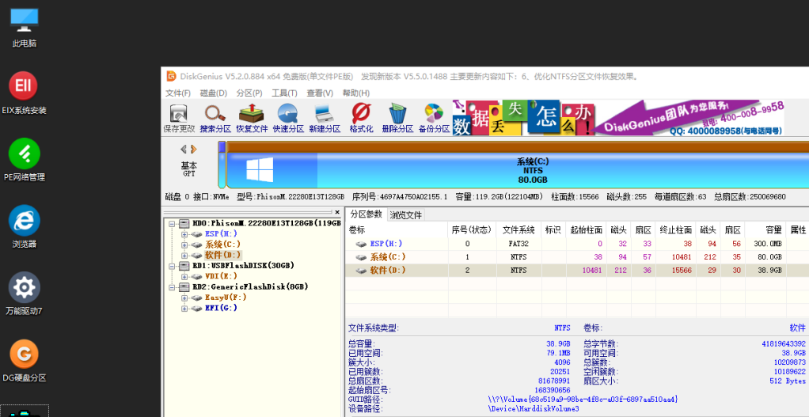Image resolution: width=809 pixels, height=417 pixels.
Task: Select 软件(D:) in the disk tree
Action: tap(223, 256)
